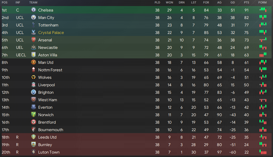Open the Newcastle team name link
The height and width of the screenshot is (157, 273).
(x=48, y=47)
